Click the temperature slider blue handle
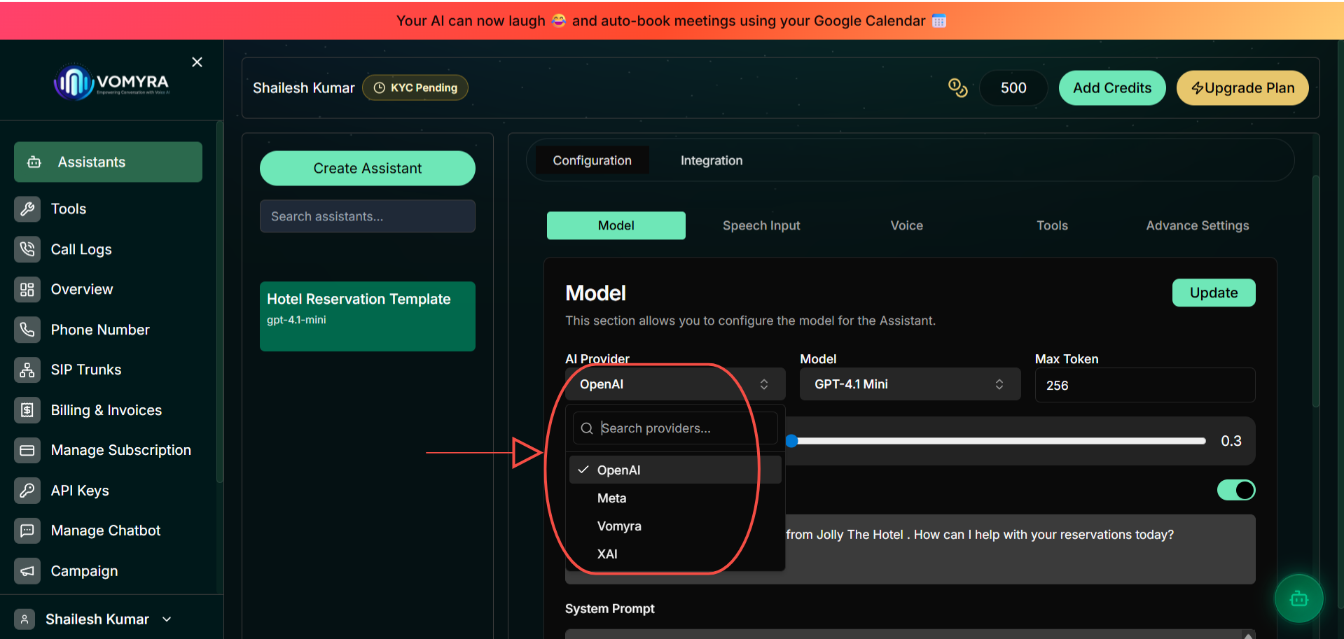 [x=791, y=441]
